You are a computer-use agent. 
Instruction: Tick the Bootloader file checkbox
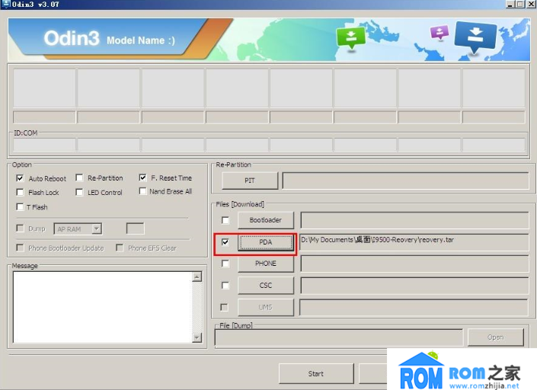[x=225, y=220]
